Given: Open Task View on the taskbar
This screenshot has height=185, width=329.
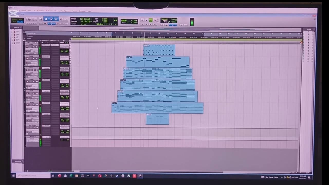Looking at the screenshot, I should [x=53, y=176].
